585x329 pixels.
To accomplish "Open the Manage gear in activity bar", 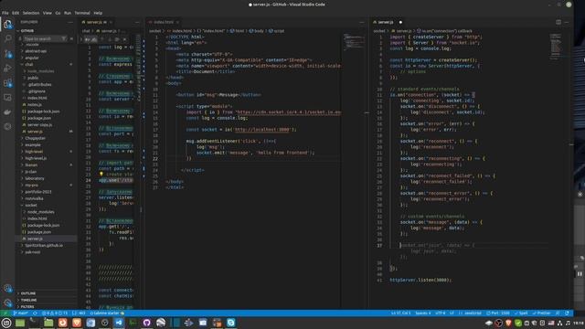I will click(7, 302).
